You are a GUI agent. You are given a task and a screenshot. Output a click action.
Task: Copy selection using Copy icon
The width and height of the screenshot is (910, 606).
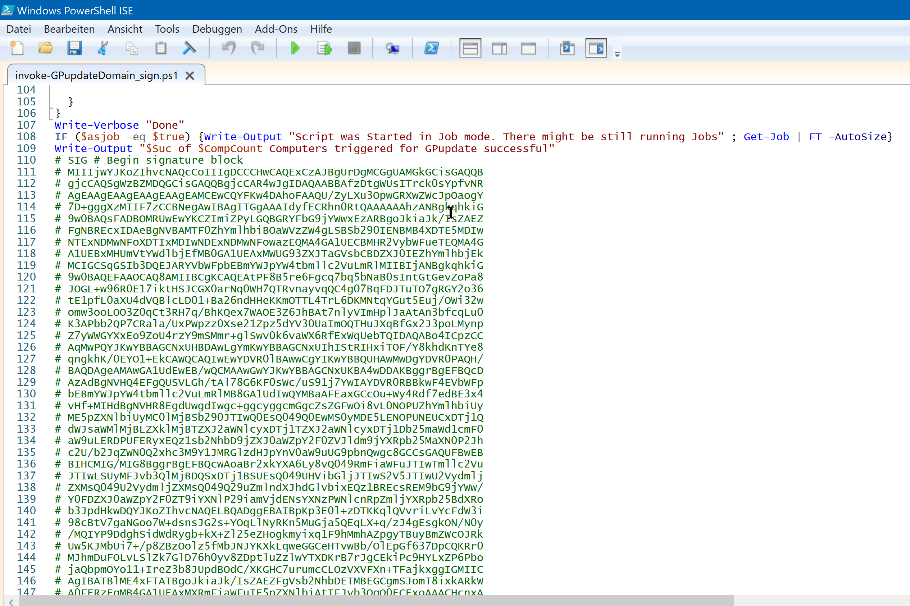(x=131, y=48)
